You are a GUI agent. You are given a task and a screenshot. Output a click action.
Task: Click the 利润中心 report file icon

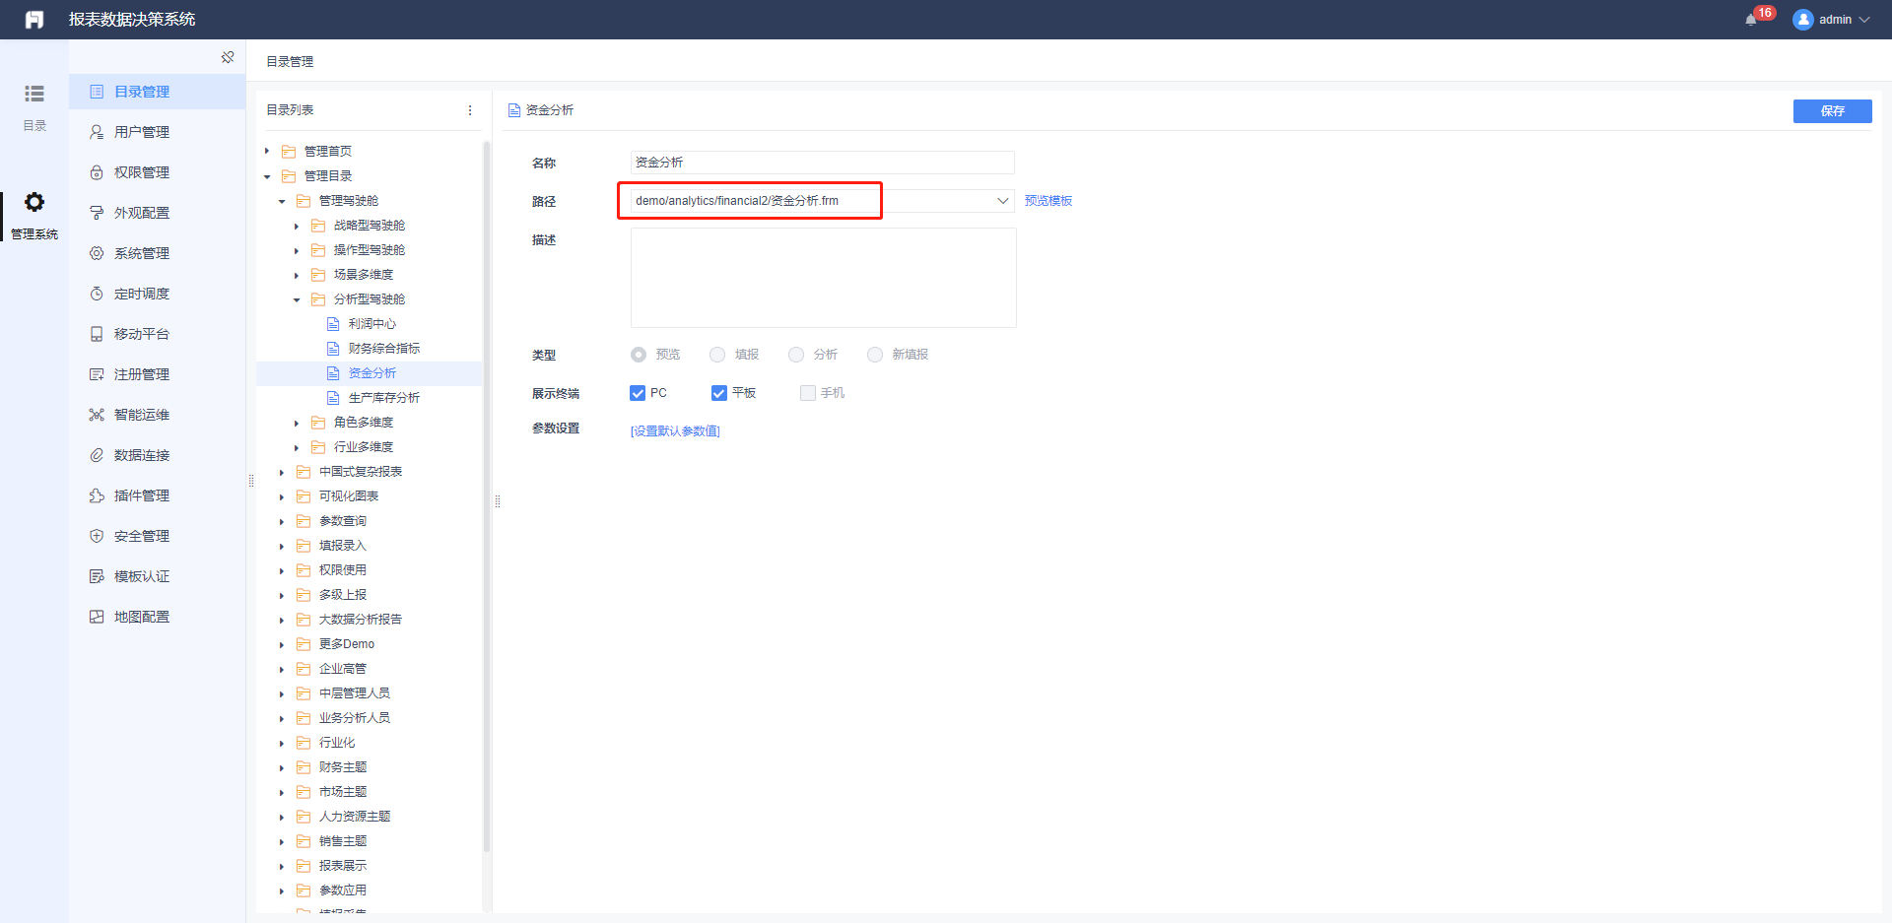point(333,324)
